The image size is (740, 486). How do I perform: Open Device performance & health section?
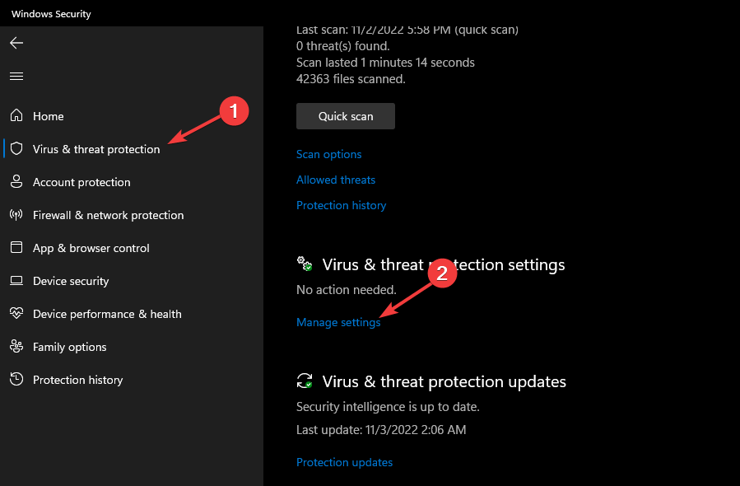[107, 314]
